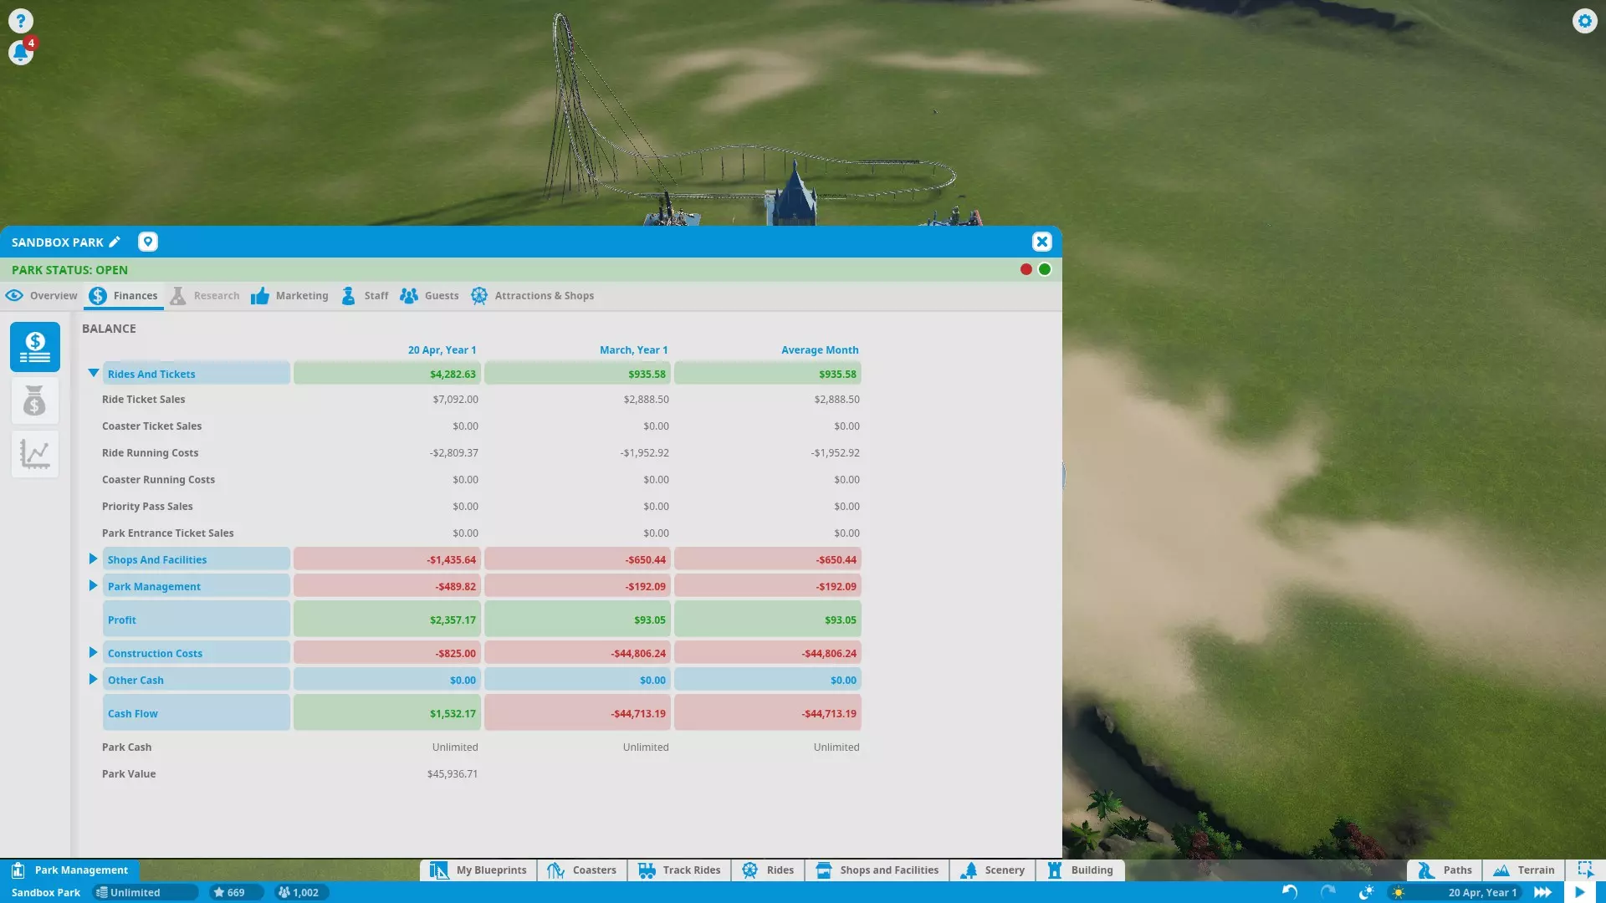The width and height of the screenshot is (1606, 903).
Task: Click the help question mark icon
Action: click(20, 20)
